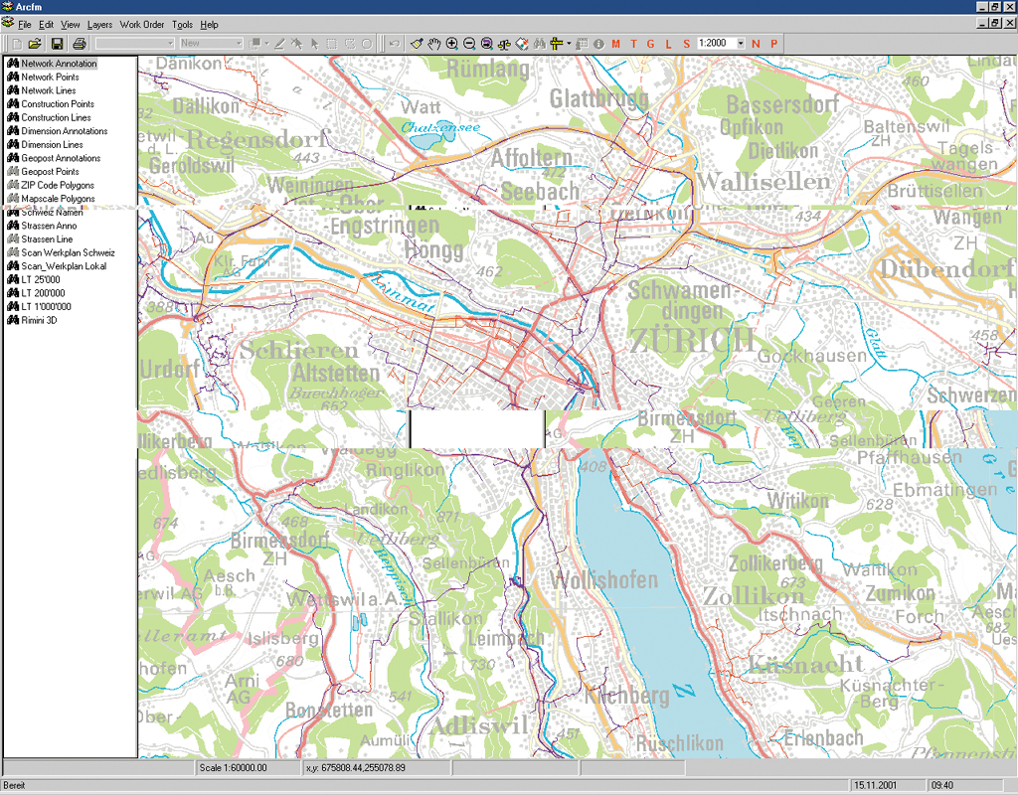This screenshot has width=1018, height=795.
Task: Click the balance scale icon in toolbar
Action: [x=504, y=44]
